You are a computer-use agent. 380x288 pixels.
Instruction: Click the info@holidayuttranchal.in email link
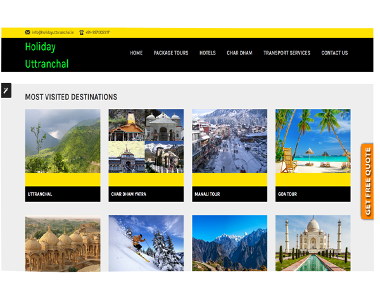[x=53, y=32]
